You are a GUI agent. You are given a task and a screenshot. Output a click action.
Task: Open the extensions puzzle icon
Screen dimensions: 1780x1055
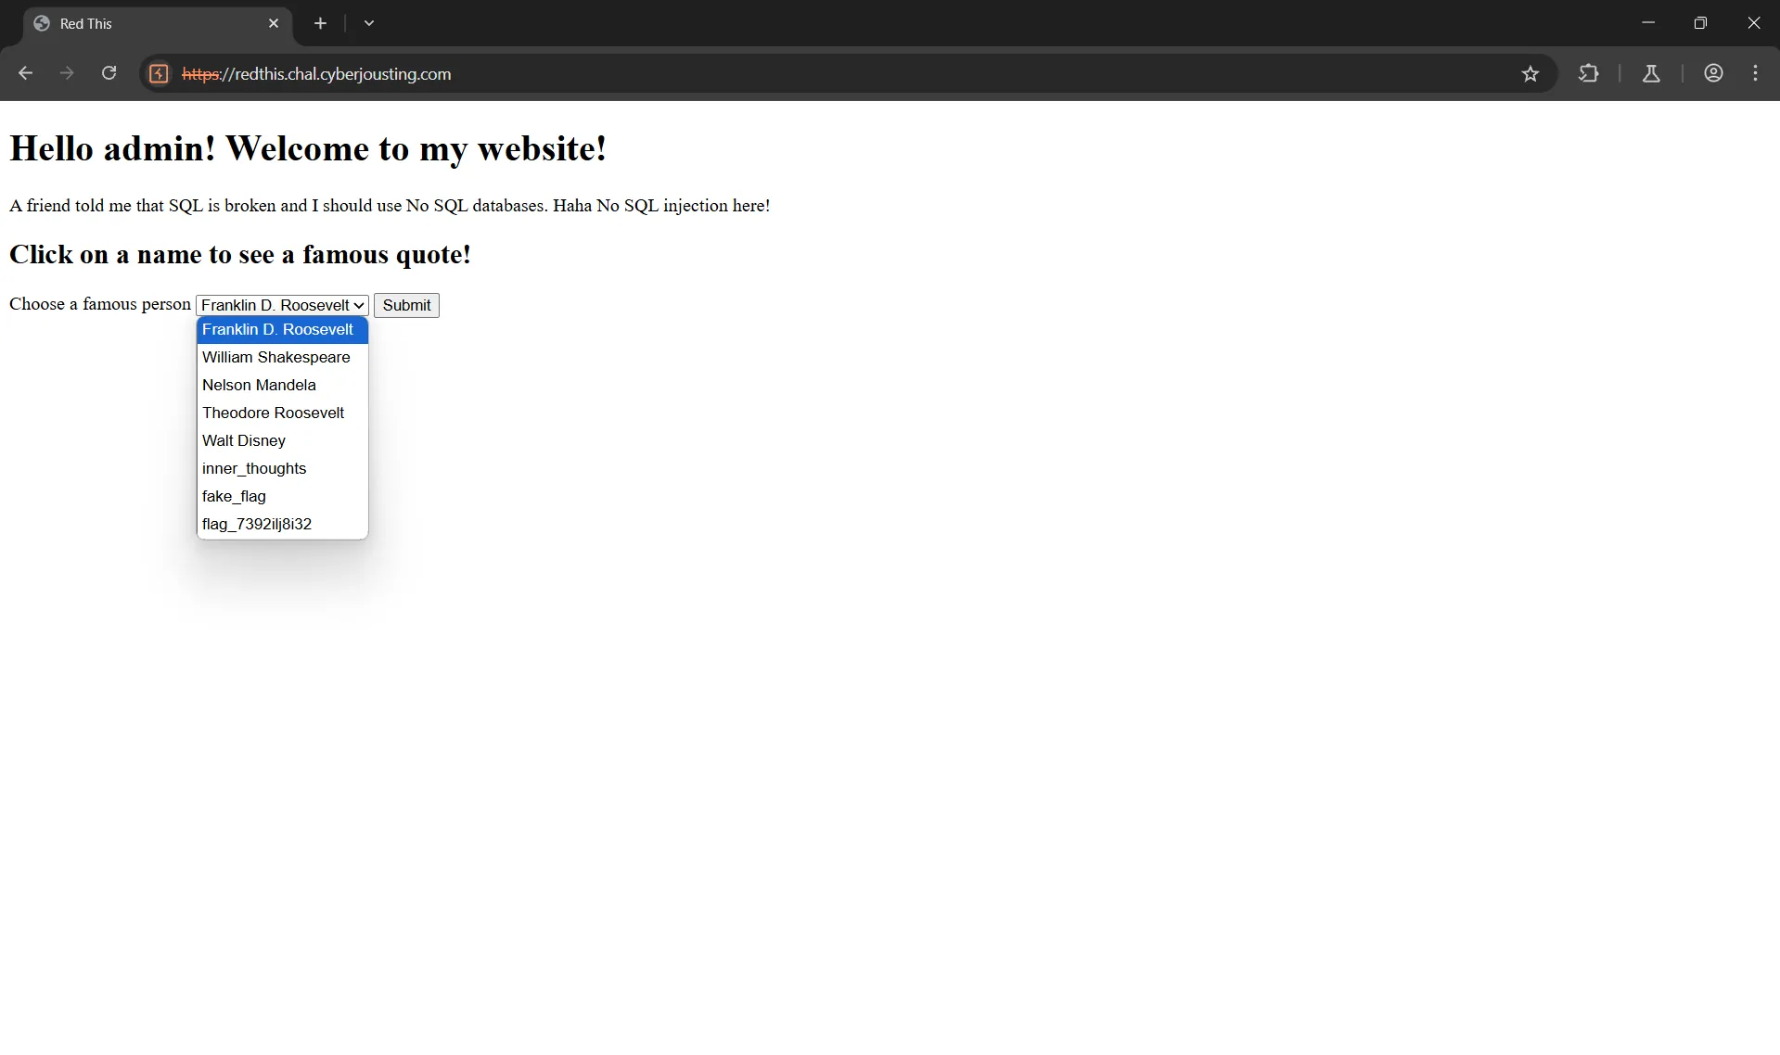pos(1588,73)
